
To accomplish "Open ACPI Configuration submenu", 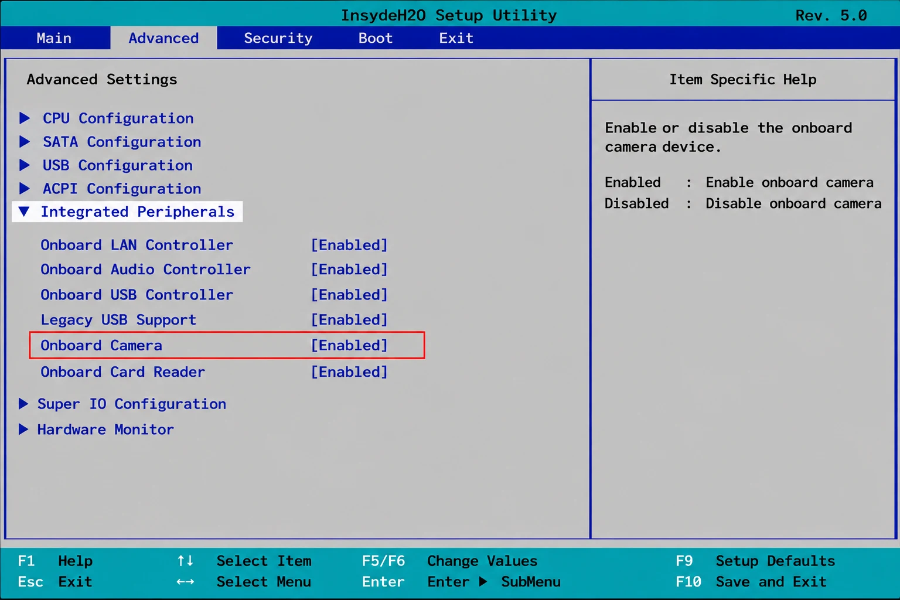I will (x=122, y=189).
